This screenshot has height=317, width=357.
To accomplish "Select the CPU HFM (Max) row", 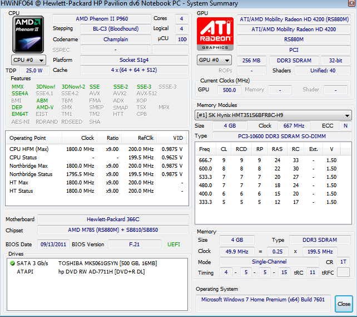I will point(96,149).
